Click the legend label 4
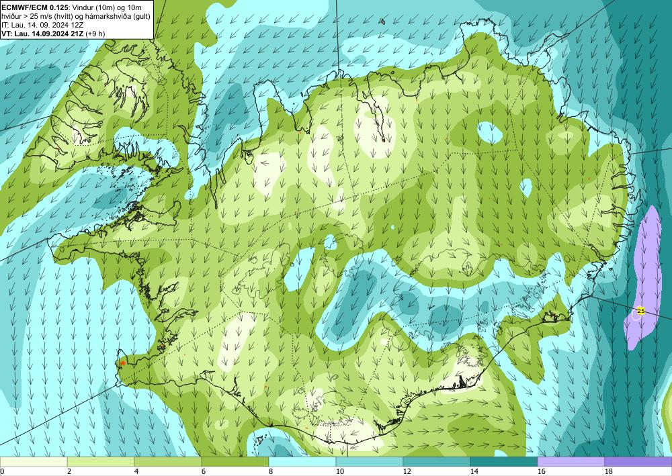Viewport: 672px width, 476px height. point(136,472)
